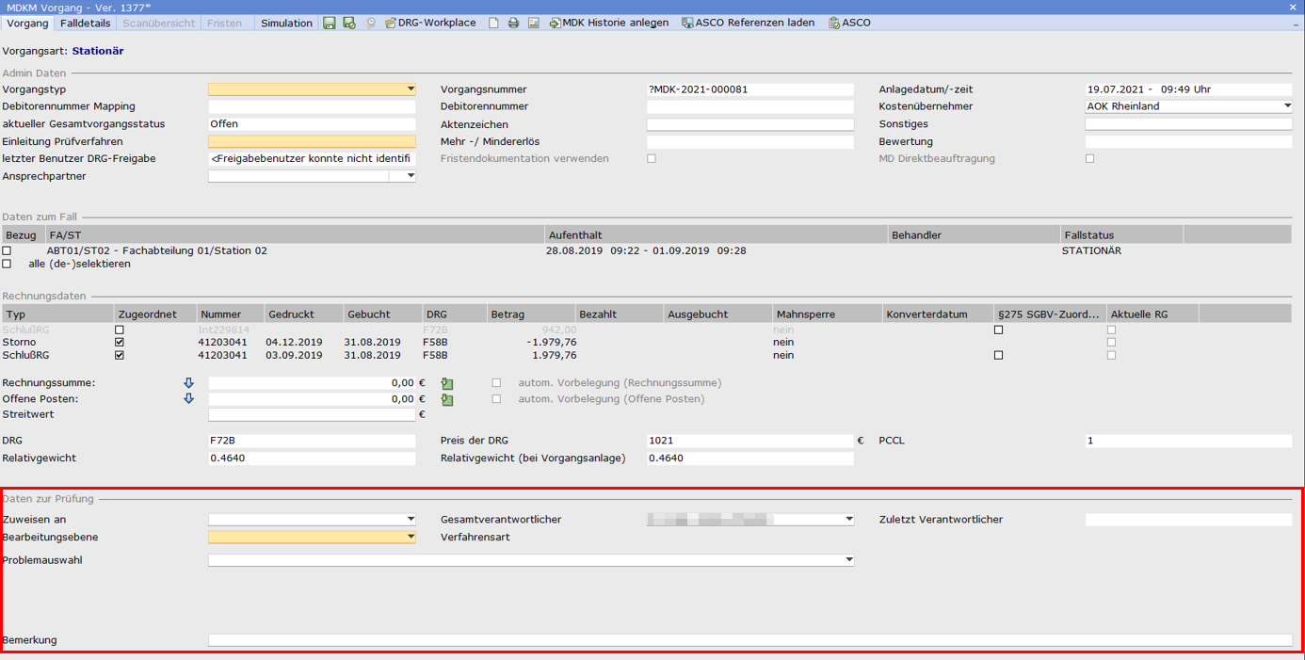Click the printer icon in toolbar
Image resolution: width=1305 pixels, height=660 pixels.
(x=513, y=23)
